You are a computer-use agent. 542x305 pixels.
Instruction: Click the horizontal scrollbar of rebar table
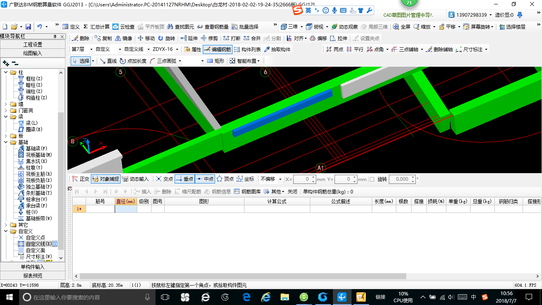coord(243,276)
